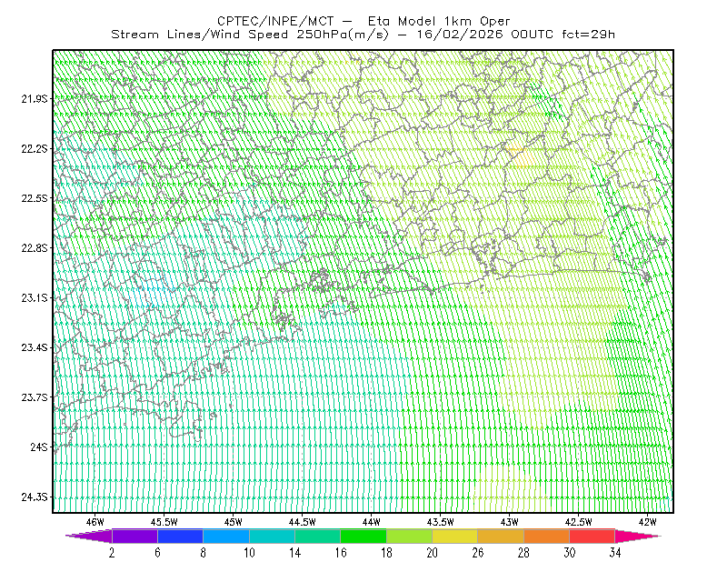727x562 pixels.
Task: Click the latitude label 21.9S
Action: tap(34, 98)
